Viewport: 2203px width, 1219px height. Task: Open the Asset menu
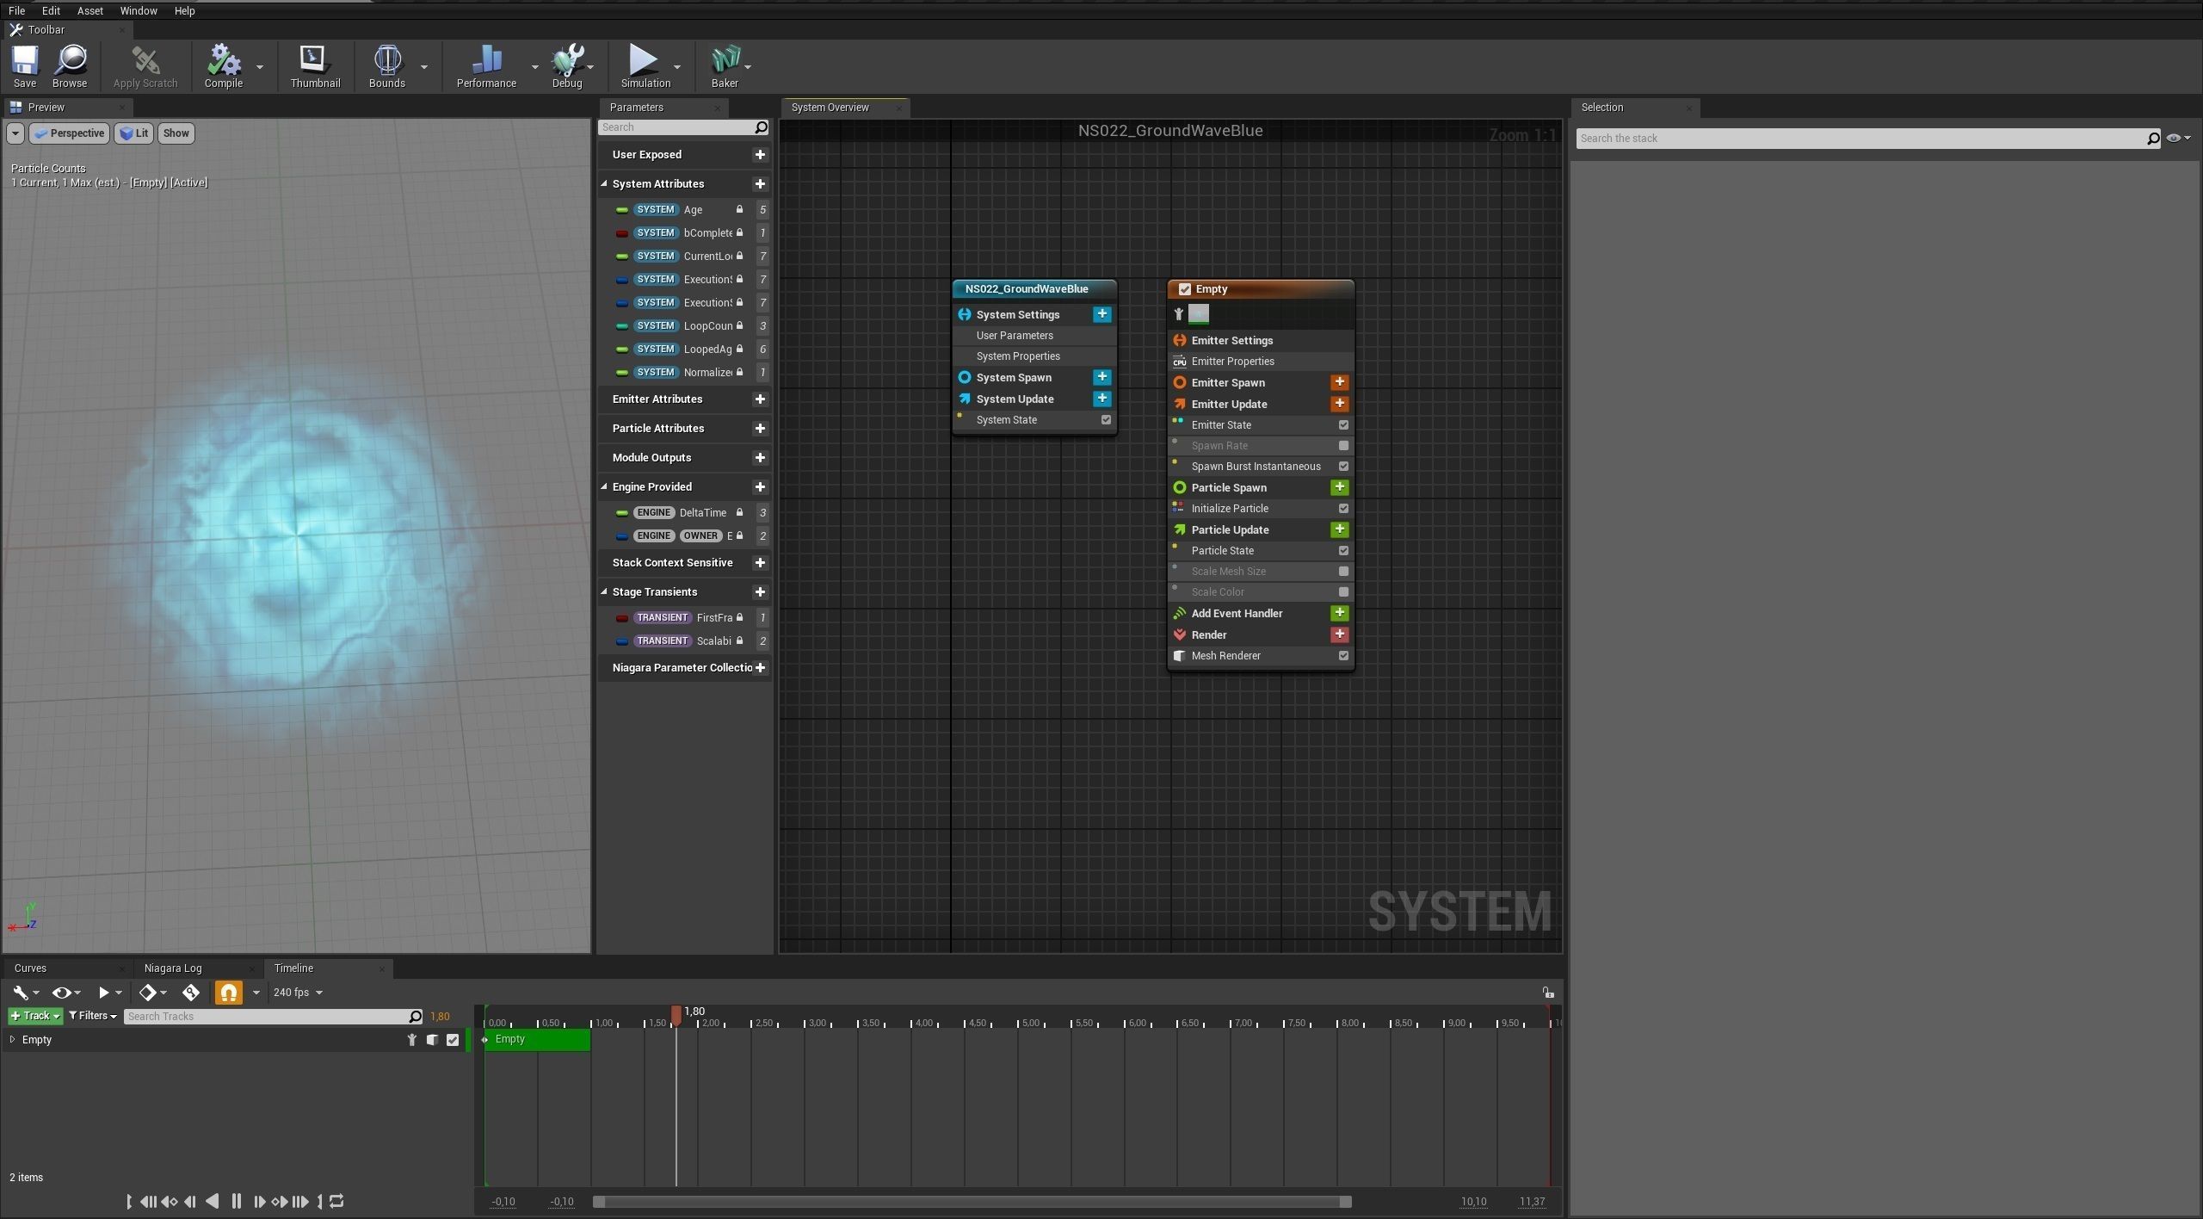[89, 11]
